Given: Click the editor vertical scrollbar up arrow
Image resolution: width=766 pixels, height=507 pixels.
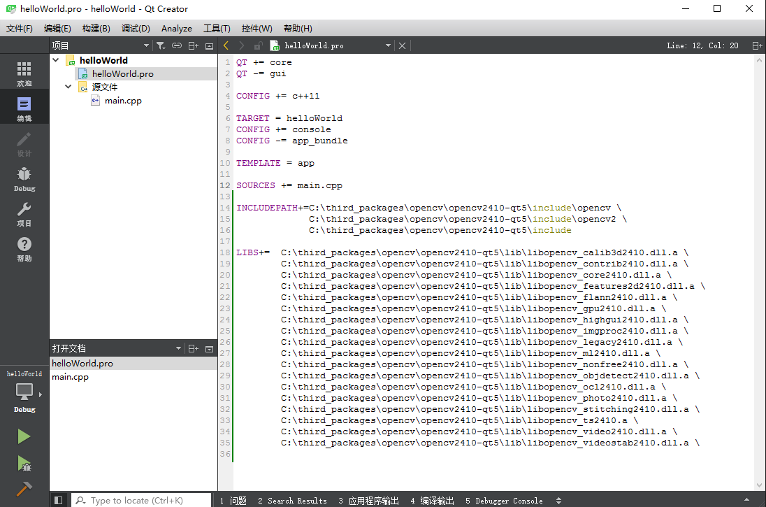Looking at the screenshot, I should pyautogui.click(x=759, y=61).
